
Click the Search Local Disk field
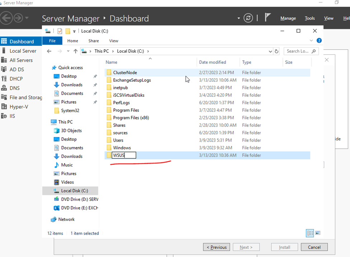(x=298, y=51)
